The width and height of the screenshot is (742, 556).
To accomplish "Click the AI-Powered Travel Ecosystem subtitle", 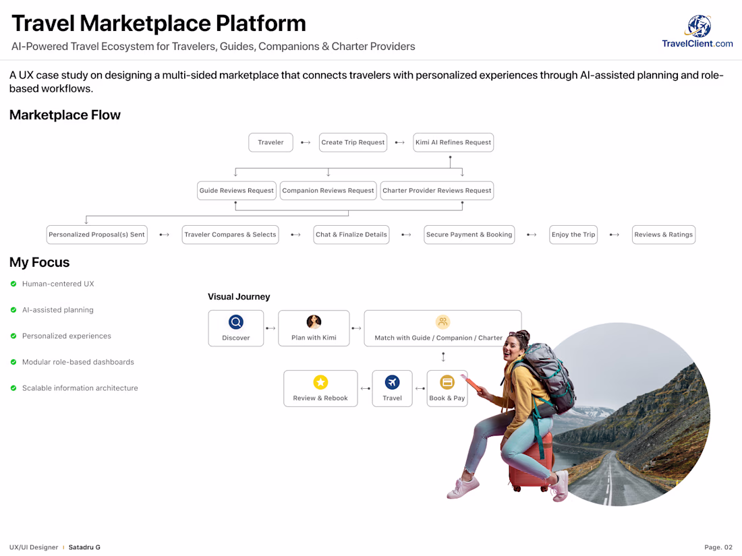I will tap(213, 47).
